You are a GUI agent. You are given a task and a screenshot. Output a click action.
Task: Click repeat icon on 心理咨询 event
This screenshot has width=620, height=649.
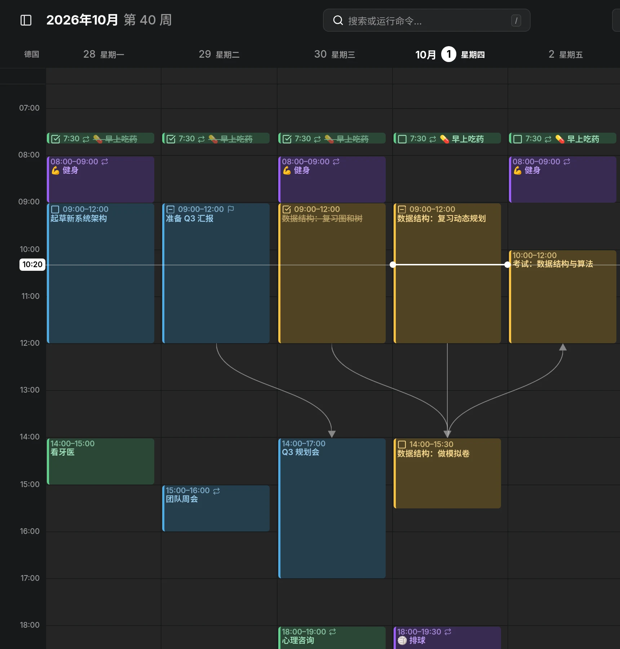(333, 632)
